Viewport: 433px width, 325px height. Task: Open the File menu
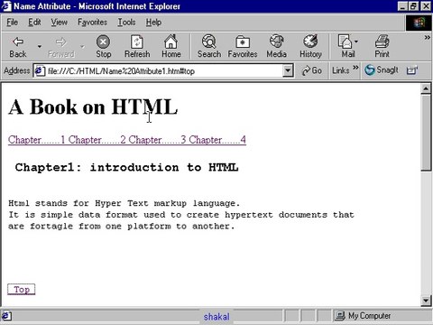tap(12, 23)
